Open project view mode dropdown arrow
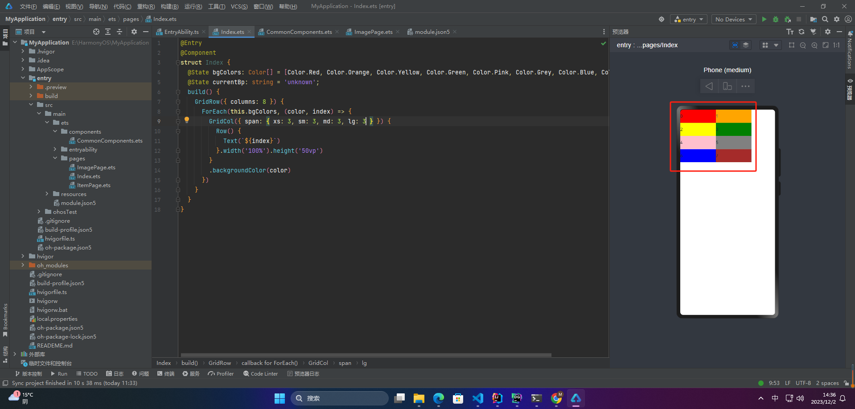This screenshot has width=855, height=409. click(x=44, y=32)
